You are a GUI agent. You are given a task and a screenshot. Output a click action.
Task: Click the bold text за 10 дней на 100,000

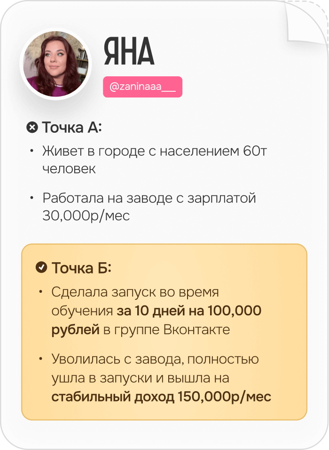tap(189, 311)
